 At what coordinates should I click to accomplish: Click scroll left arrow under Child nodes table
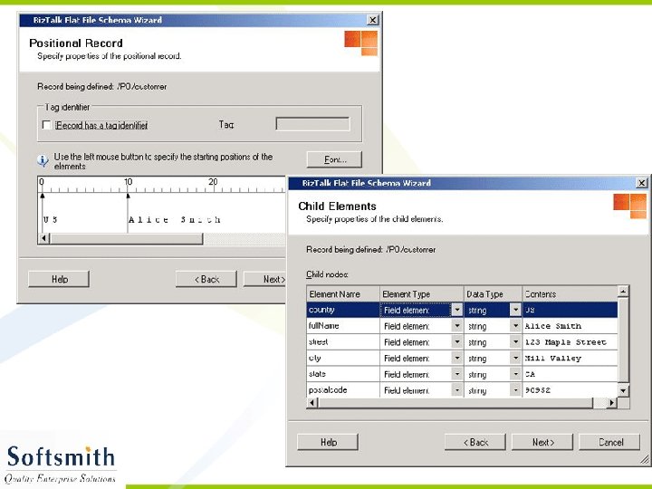pos(312,402)
